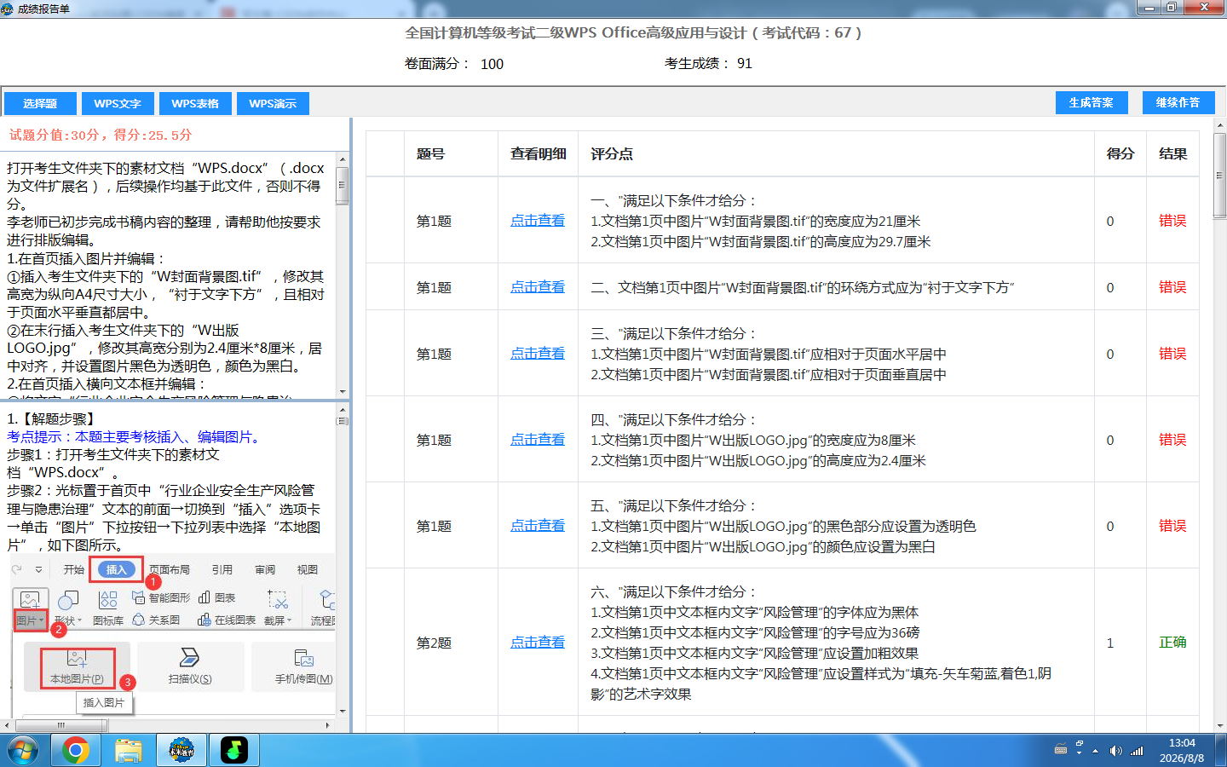Click the question panel's scroll-down arrow
The image size is (1227, 767).
coord(343,391)
